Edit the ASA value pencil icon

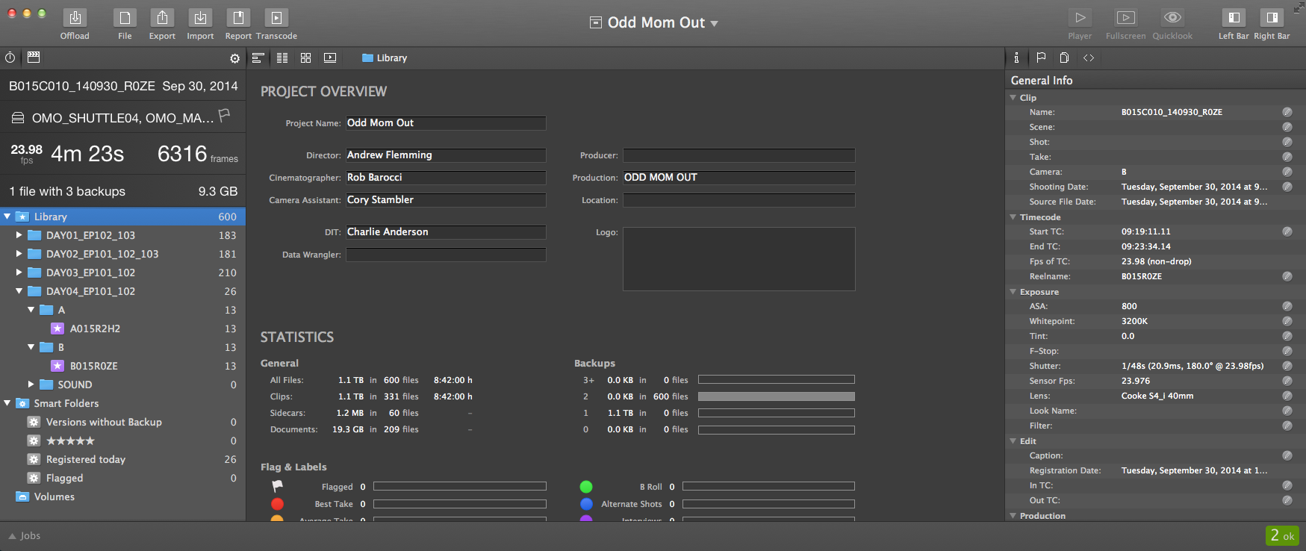click(x=1287, y=306)
